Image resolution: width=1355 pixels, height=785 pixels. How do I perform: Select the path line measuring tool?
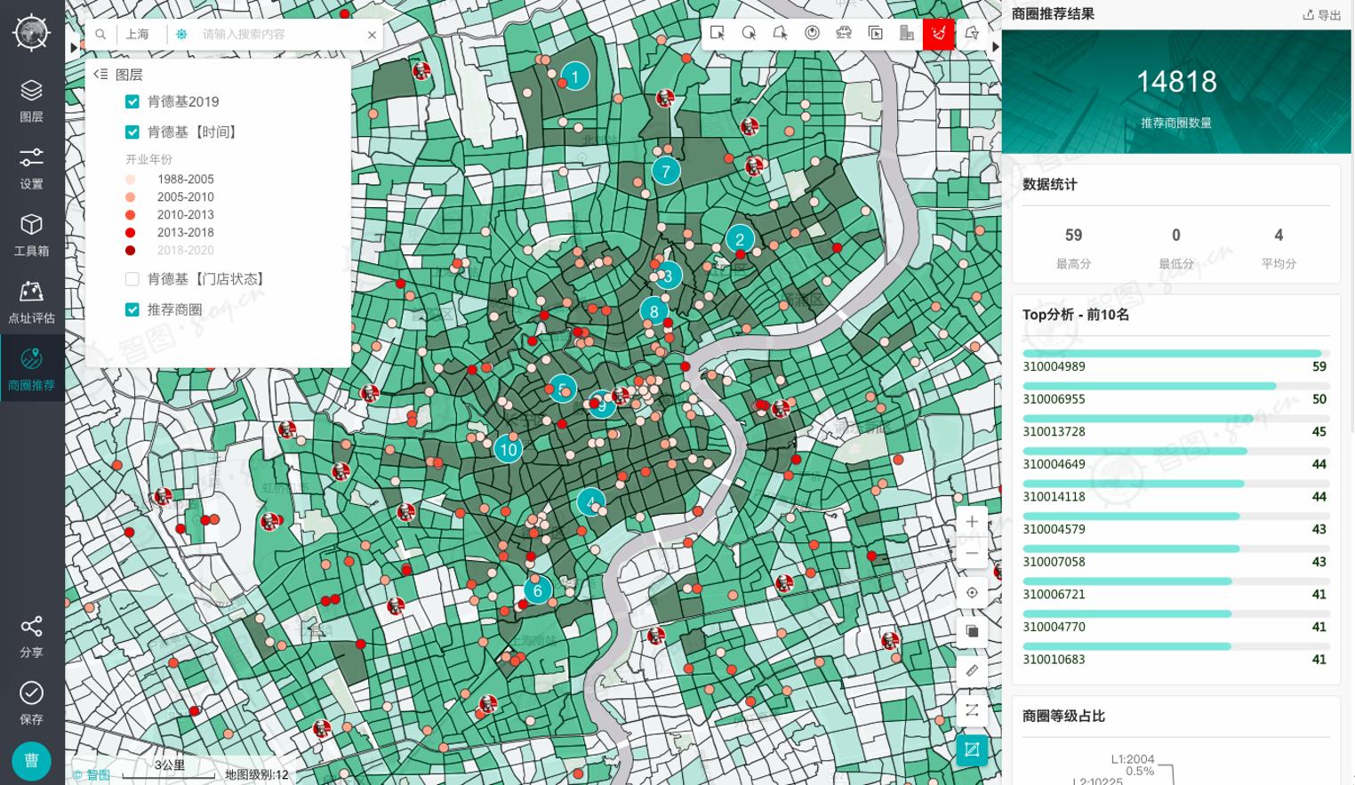972,710
